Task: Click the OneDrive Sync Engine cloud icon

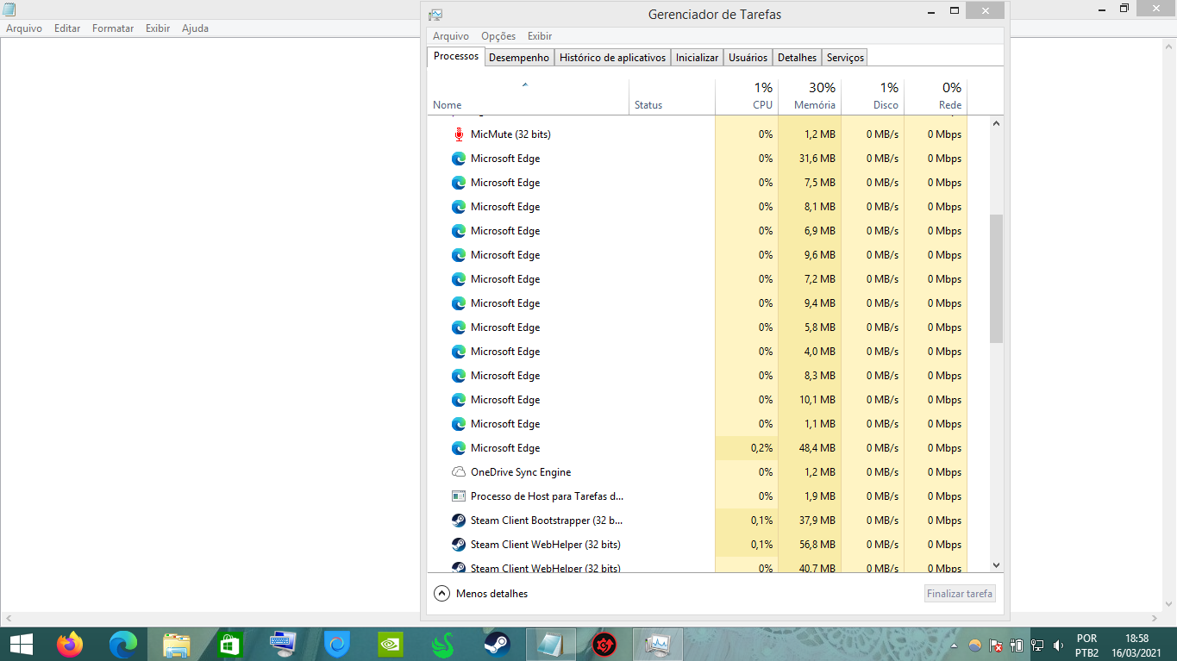Action: (x=459, y=472)
